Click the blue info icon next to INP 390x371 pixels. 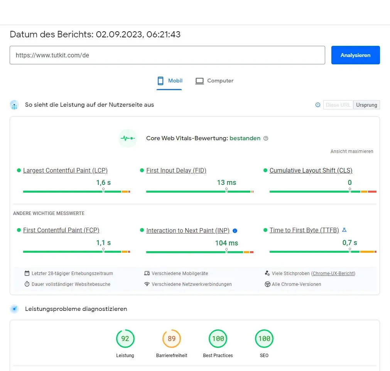coord(235,231)
